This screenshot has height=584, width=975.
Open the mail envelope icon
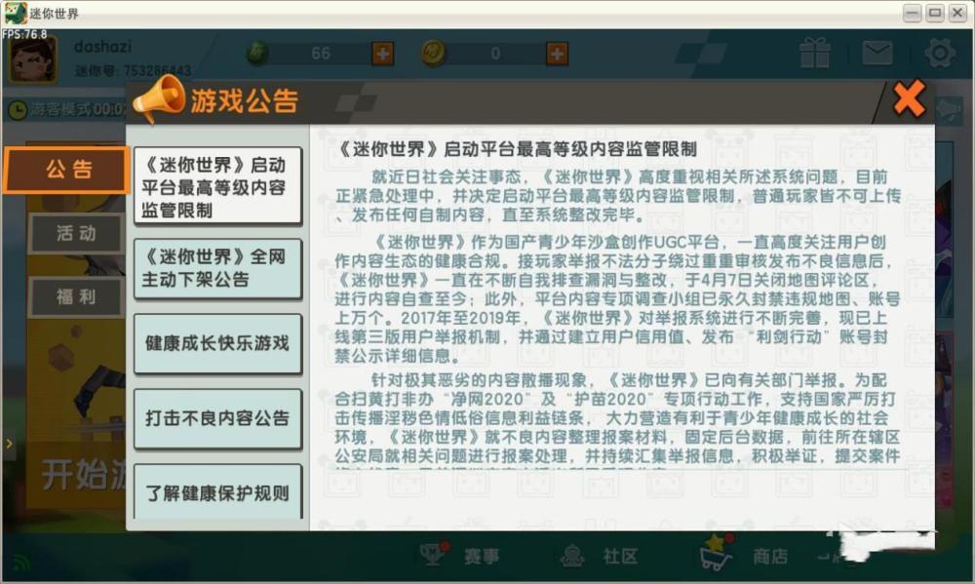[x=877, y=53]
